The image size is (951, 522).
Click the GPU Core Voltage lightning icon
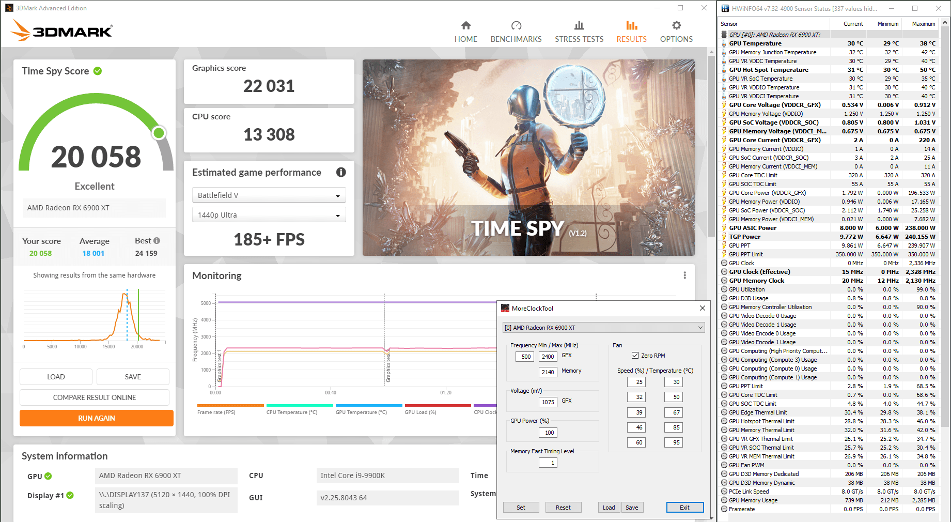click(x=724, y=105)
